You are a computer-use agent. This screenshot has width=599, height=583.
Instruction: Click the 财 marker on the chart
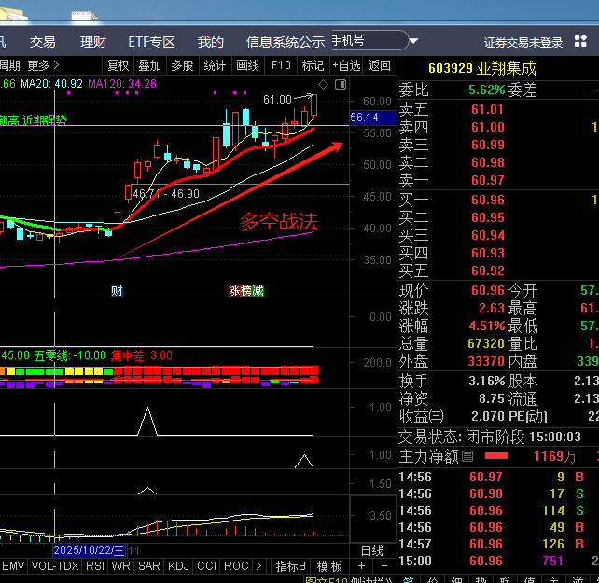[x=117, y=290]
